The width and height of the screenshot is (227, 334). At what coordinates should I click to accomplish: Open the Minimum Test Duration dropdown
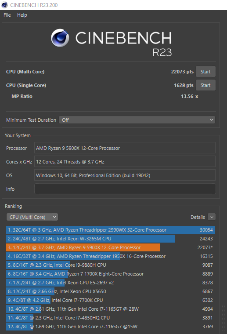[137, 120]
